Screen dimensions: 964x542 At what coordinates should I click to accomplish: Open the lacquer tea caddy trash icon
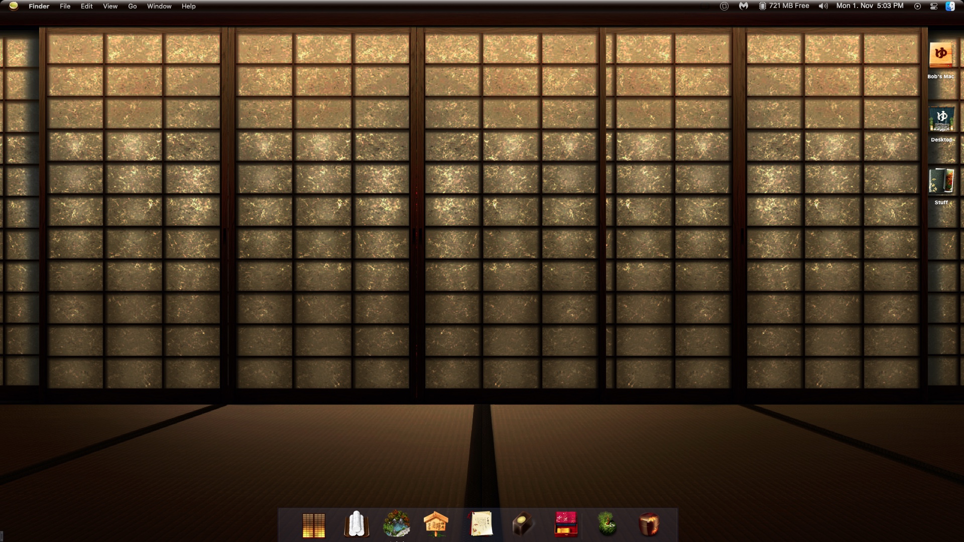(x=649, y=524)
